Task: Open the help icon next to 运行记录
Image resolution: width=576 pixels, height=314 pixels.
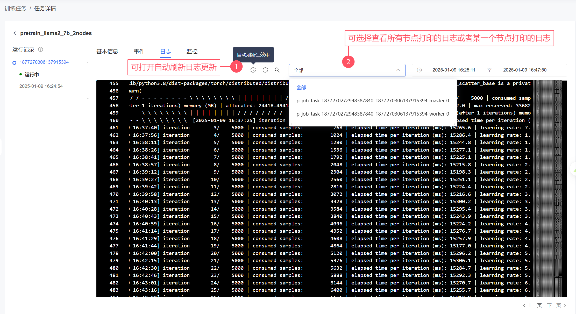Action: (41, 49)
